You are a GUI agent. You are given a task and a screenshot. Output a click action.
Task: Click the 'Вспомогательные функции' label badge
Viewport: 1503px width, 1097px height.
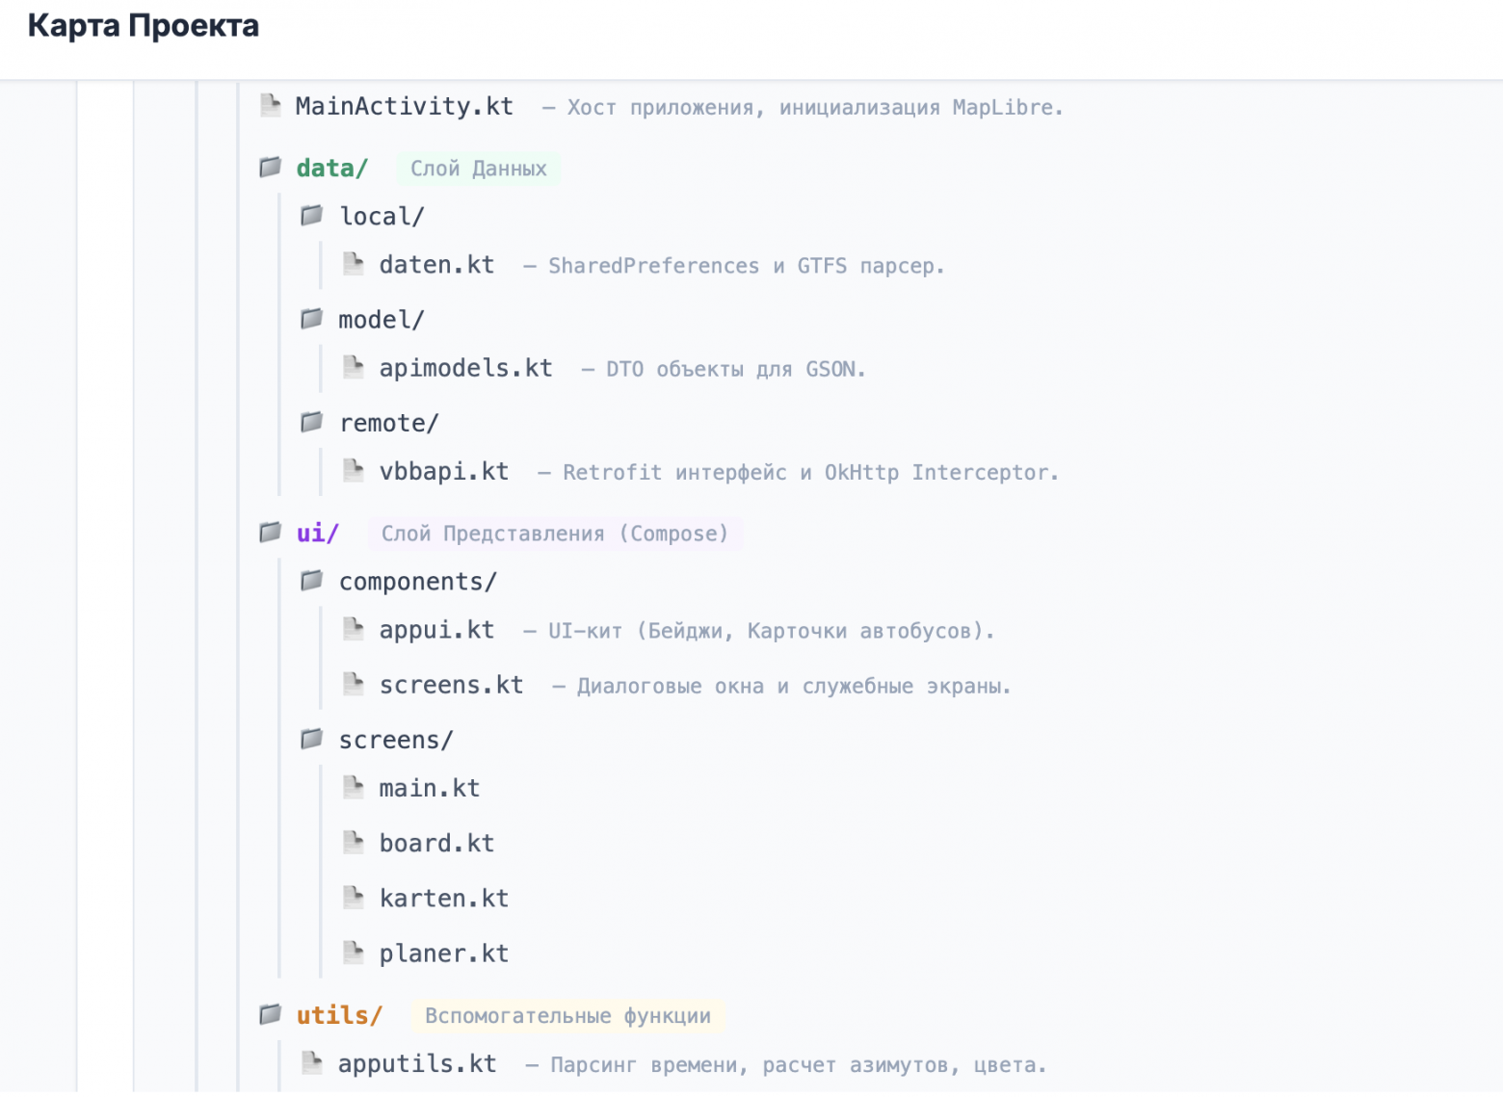567,1016
